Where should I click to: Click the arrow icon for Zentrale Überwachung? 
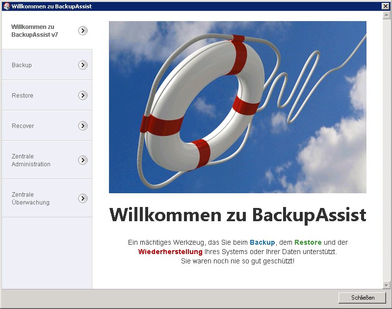click(83, 199)
